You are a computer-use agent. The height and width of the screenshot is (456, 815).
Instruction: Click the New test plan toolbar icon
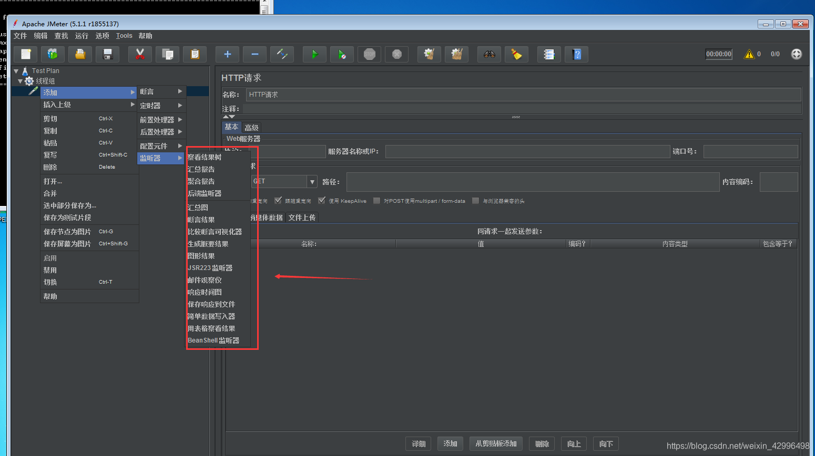click(26, 54)
